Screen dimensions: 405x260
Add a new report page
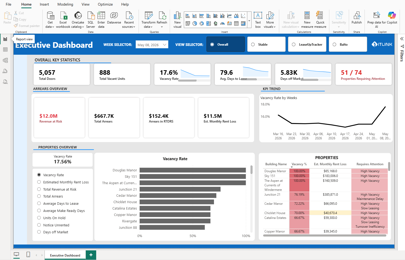[x=91, y=255]
